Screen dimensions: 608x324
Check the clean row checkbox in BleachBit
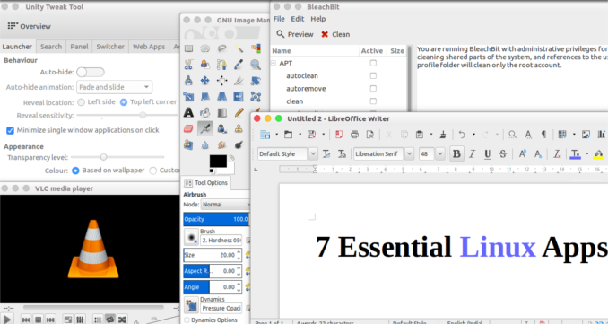[373, 101]
